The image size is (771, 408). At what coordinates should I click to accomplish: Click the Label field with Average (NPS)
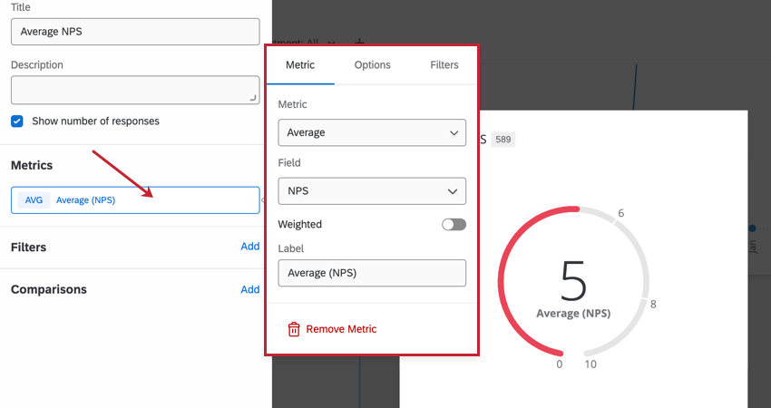tap(372, 273)
